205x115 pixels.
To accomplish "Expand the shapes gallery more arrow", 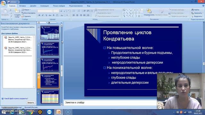I will coord(142,16).
